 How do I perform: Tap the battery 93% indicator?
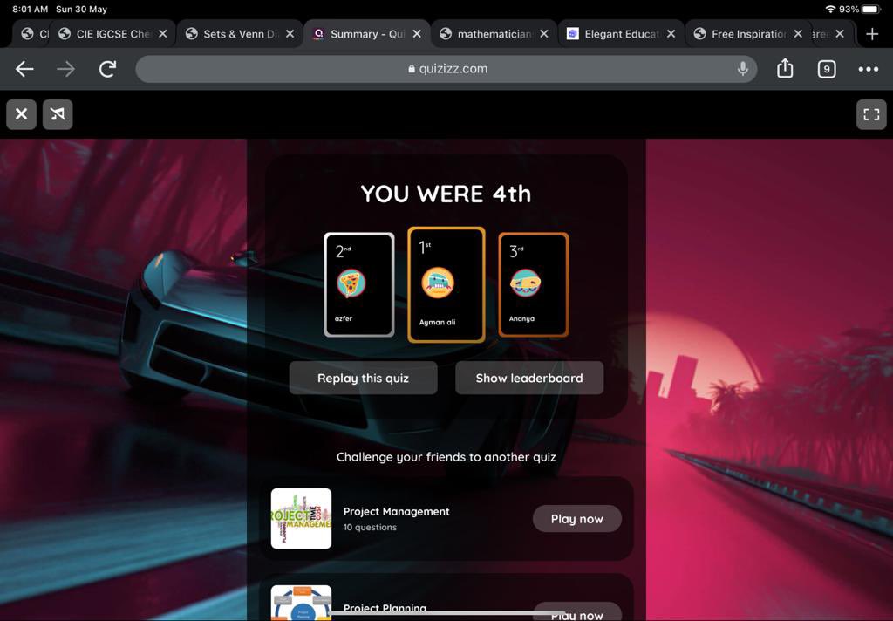[x=860, y=9]
